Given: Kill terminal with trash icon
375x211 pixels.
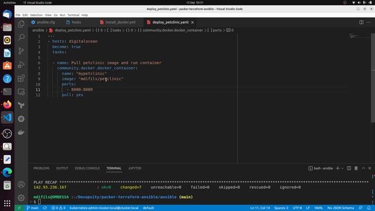Looking at the screenshot, I should click(x=356, y=168).
